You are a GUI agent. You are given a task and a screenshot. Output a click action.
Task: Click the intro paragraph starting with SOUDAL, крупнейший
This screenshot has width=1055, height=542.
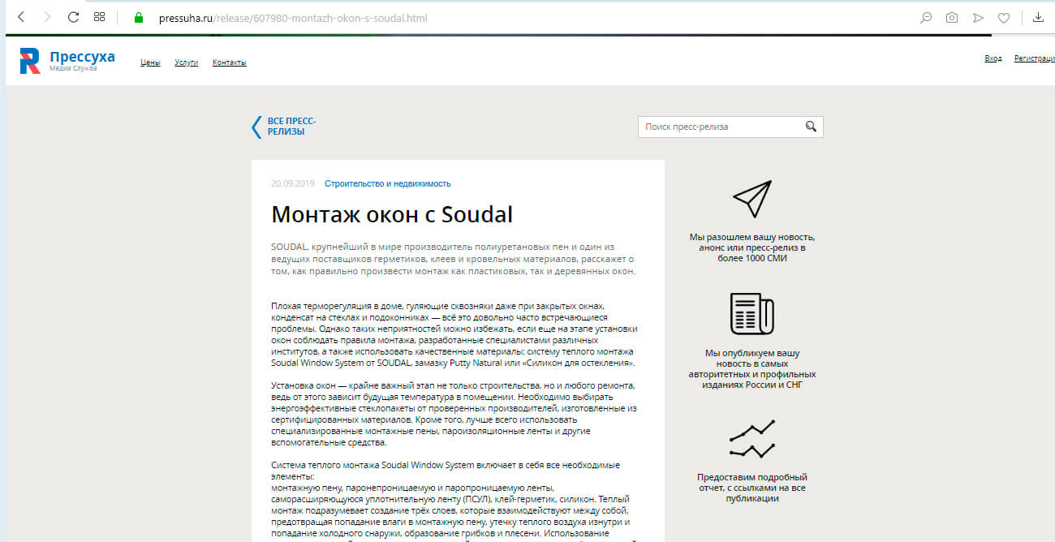pyautogui.click(x=454, y=259)
